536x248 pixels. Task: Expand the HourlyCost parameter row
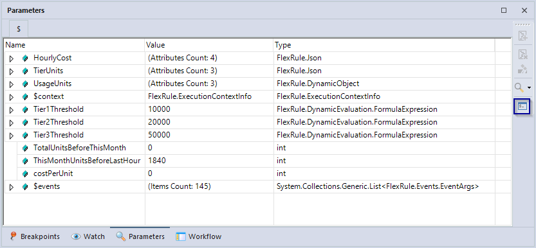tap(12, 58)
